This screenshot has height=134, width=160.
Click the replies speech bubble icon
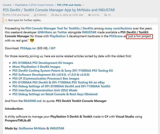coord(105,15)
